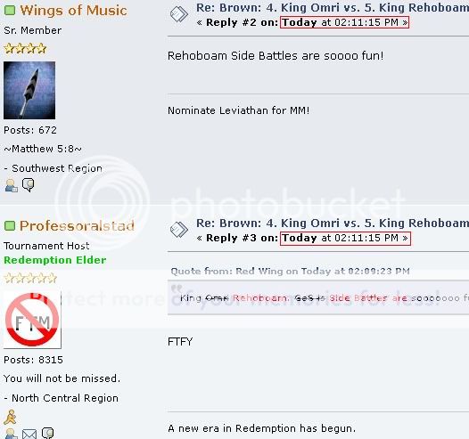
Task: Click the Wings of Music spear avatar
Action: tap(29, 90)
